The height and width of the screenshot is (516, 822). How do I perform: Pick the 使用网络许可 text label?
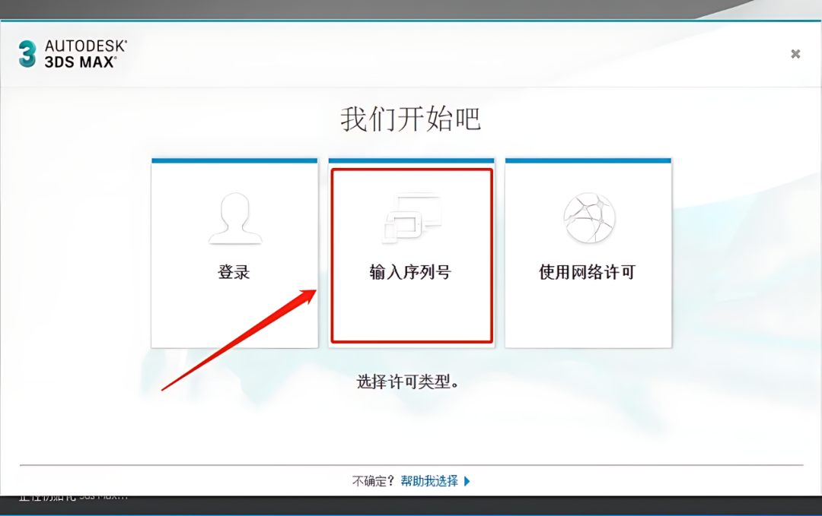click(x=587, y=272)
